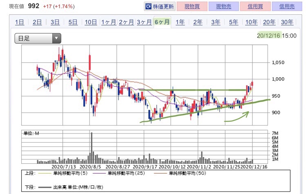Select the 3ヶ月 period tab
The width and height of the screenshot is (306, 194).
(145, 22)
